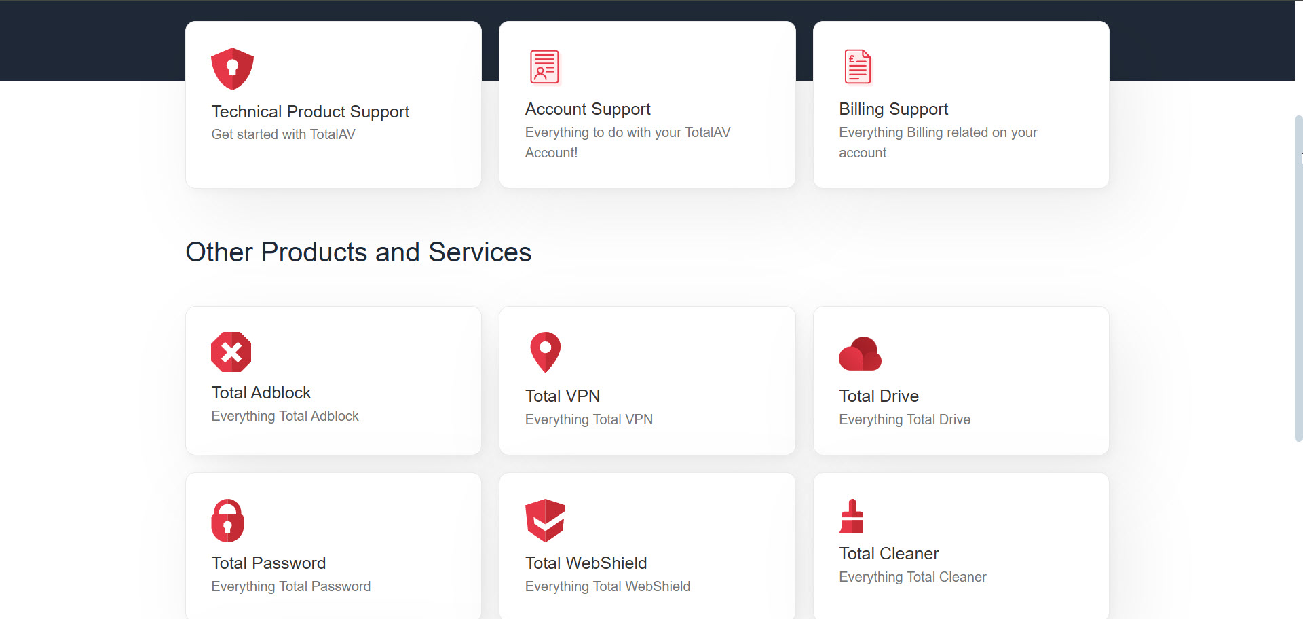The width and height of the screenshot is (1303, 619).
Task: Open the Total Password title
Action: pos(269,563)
